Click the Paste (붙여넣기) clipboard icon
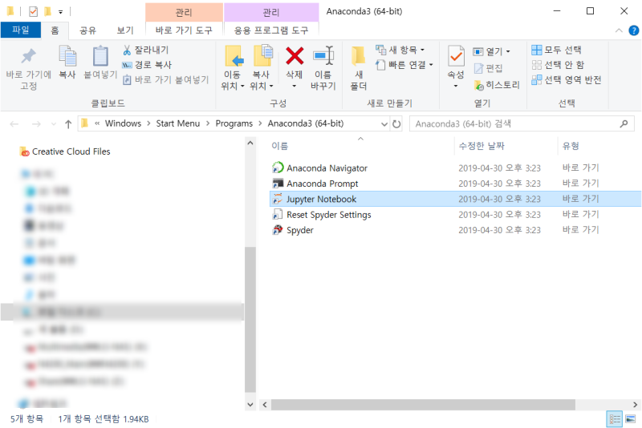Image resolution: width=642 pixels, height=428 pixels. (x=100, y=56)
